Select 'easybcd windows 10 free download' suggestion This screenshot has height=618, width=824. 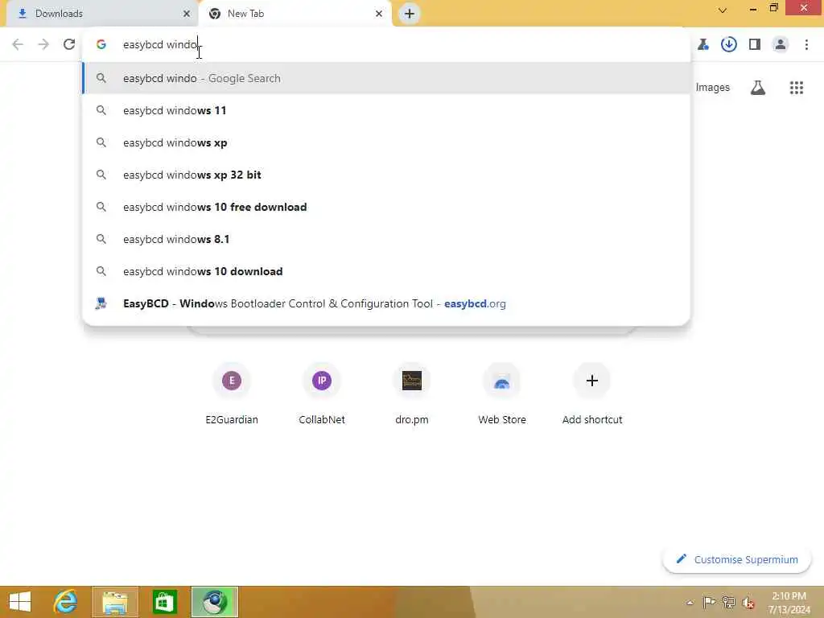point(387,207)
